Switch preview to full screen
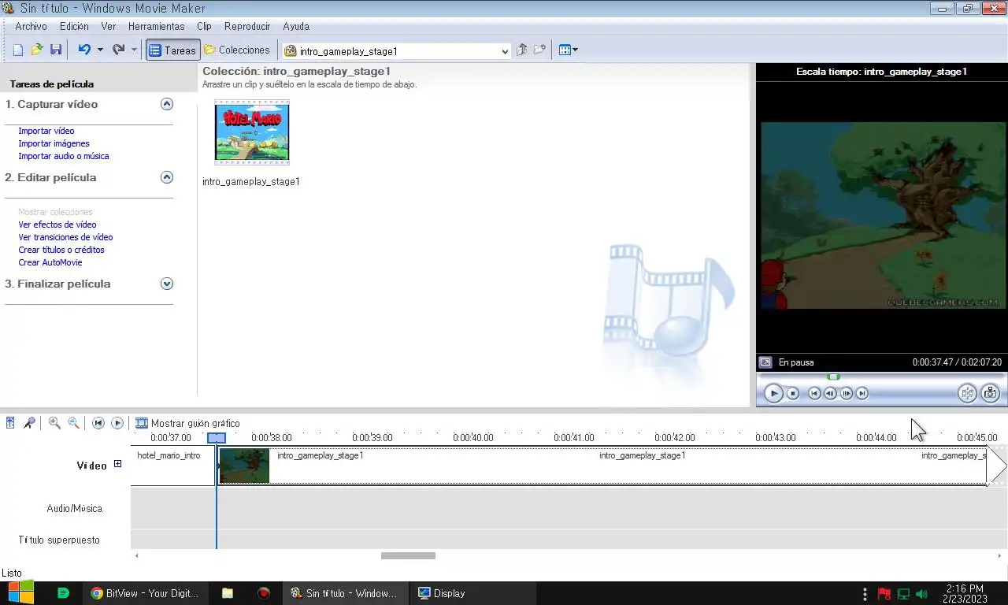The height and width of the screenshot is (605, 1008). pyautogui.click(x=765, y=362)
